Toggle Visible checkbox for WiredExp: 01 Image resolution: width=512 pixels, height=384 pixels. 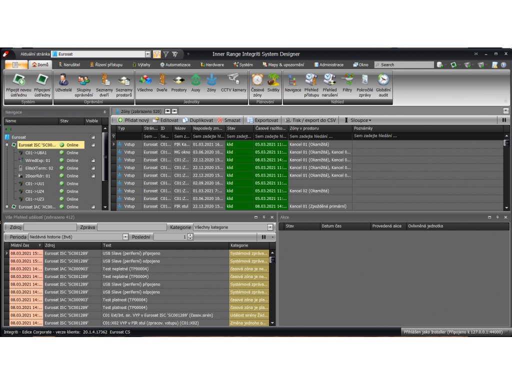93,160
